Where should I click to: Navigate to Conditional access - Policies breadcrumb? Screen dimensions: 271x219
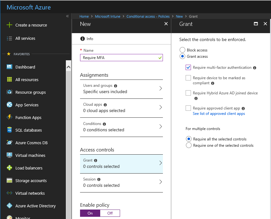tap(148, 16)
